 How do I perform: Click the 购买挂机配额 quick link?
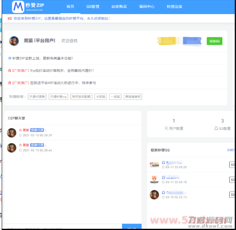[81, 97]
